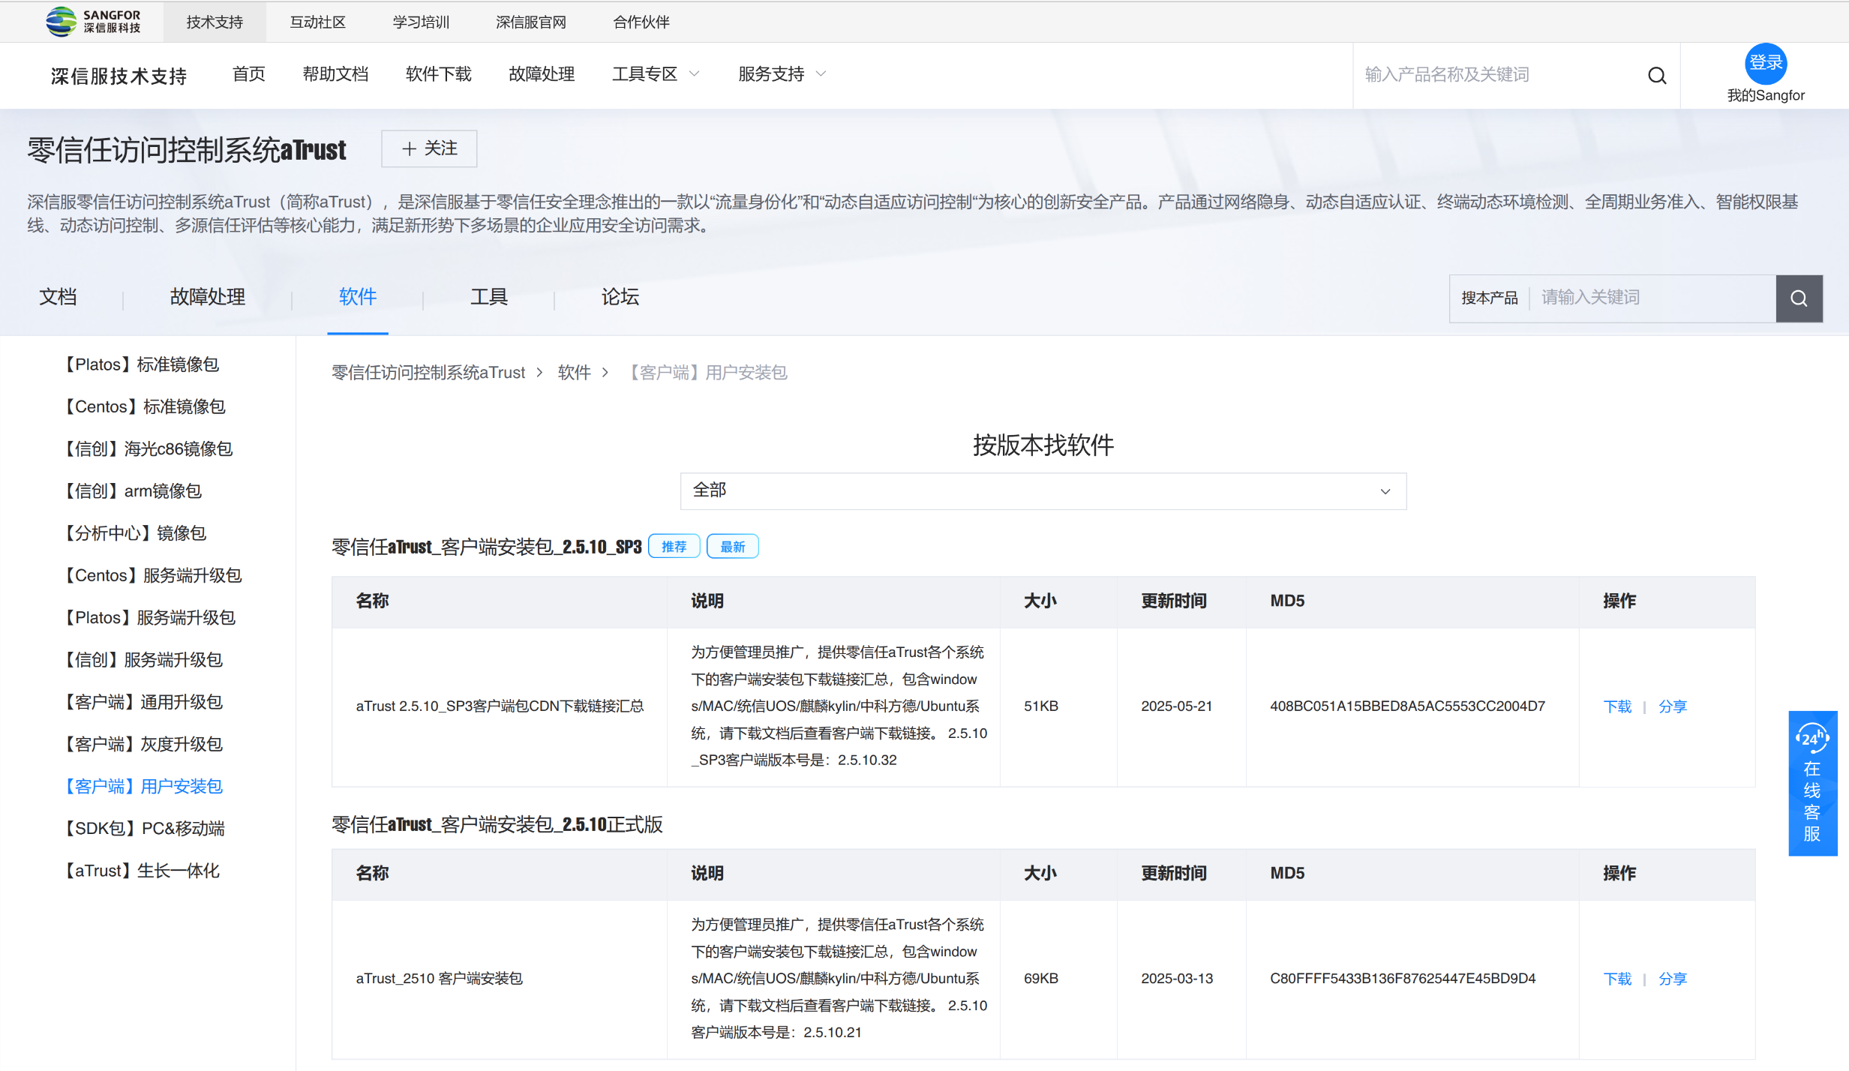Expand the 服务支持 dropdown menu

(782, 74)
